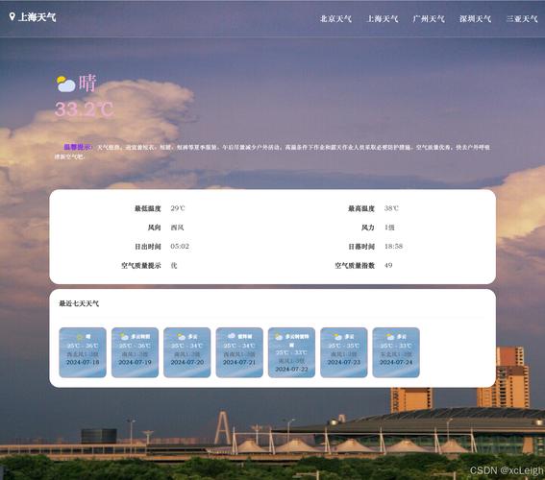This screenshot has height=480, width=545.
Task: Click the current temperature 33.2℃
Action: [x=85, y=109]
